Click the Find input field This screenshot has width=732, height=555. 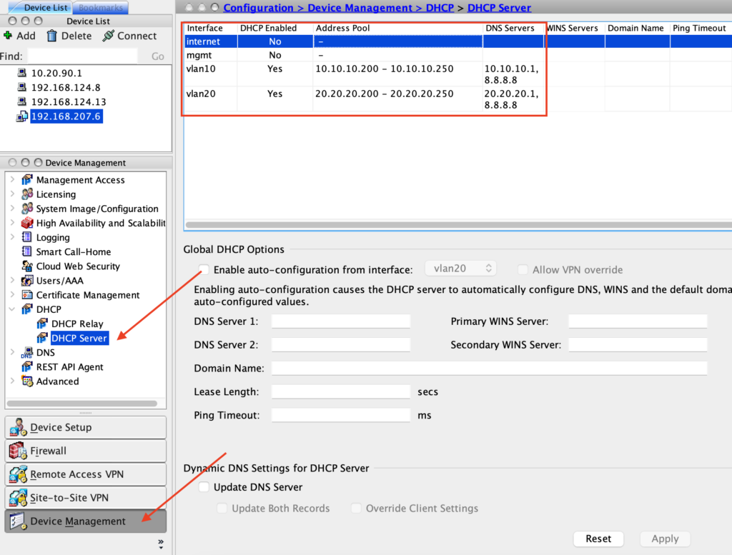83,56
